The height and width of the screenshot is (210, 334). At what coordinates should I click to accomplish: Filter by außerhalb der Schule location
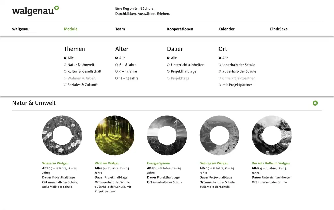(x=239, y=71)
